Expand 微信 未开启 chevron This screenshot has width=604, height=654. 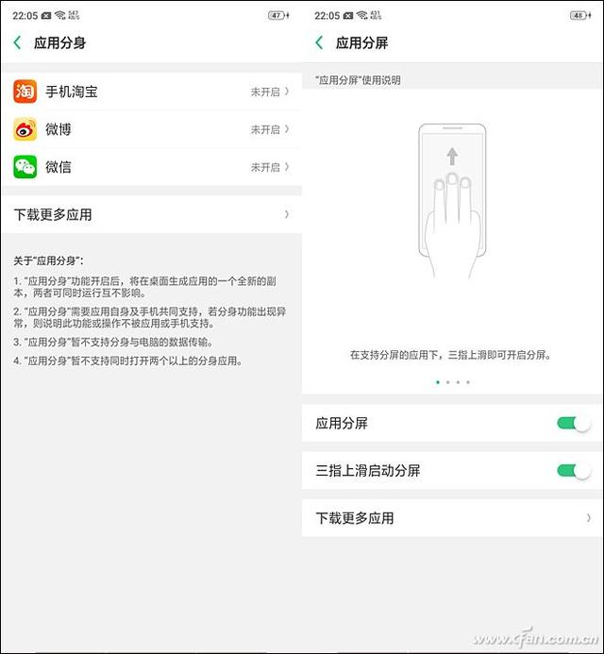point(287,167)
